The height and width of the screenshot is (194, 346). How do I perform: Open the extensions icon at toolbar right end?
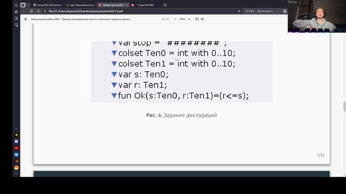[x=284, y=11]
